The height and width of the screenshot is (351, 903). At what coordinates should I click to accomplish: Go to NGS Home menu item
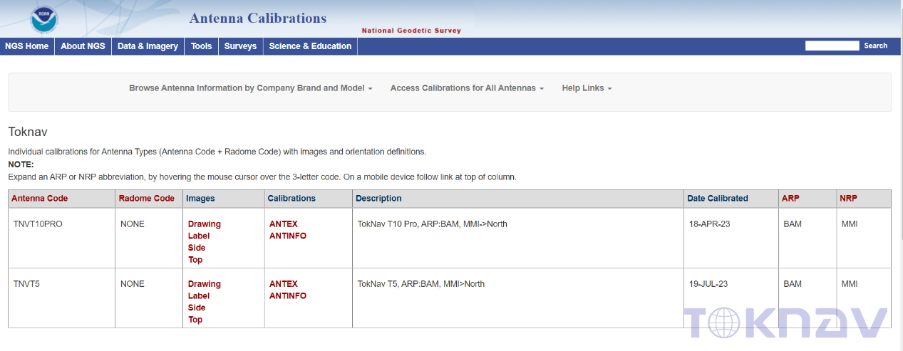tap(27, 46)
